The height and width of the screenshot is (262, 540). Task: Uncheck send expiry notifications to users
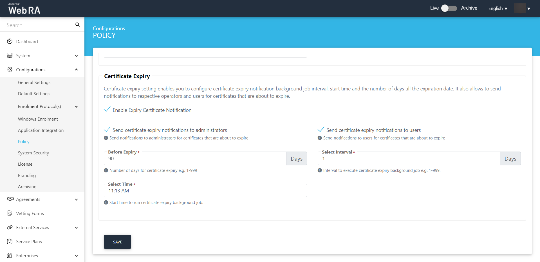pos(321,130)
